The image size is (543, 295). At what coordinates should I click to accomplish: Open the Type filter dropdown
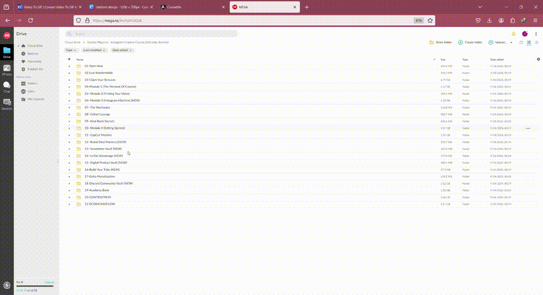point(71,50)
